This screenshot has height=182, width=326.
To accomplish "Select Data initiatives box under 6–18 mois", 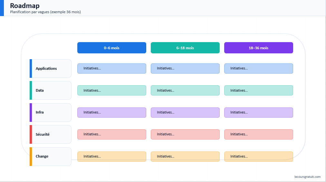I will (x=185, y=90).
